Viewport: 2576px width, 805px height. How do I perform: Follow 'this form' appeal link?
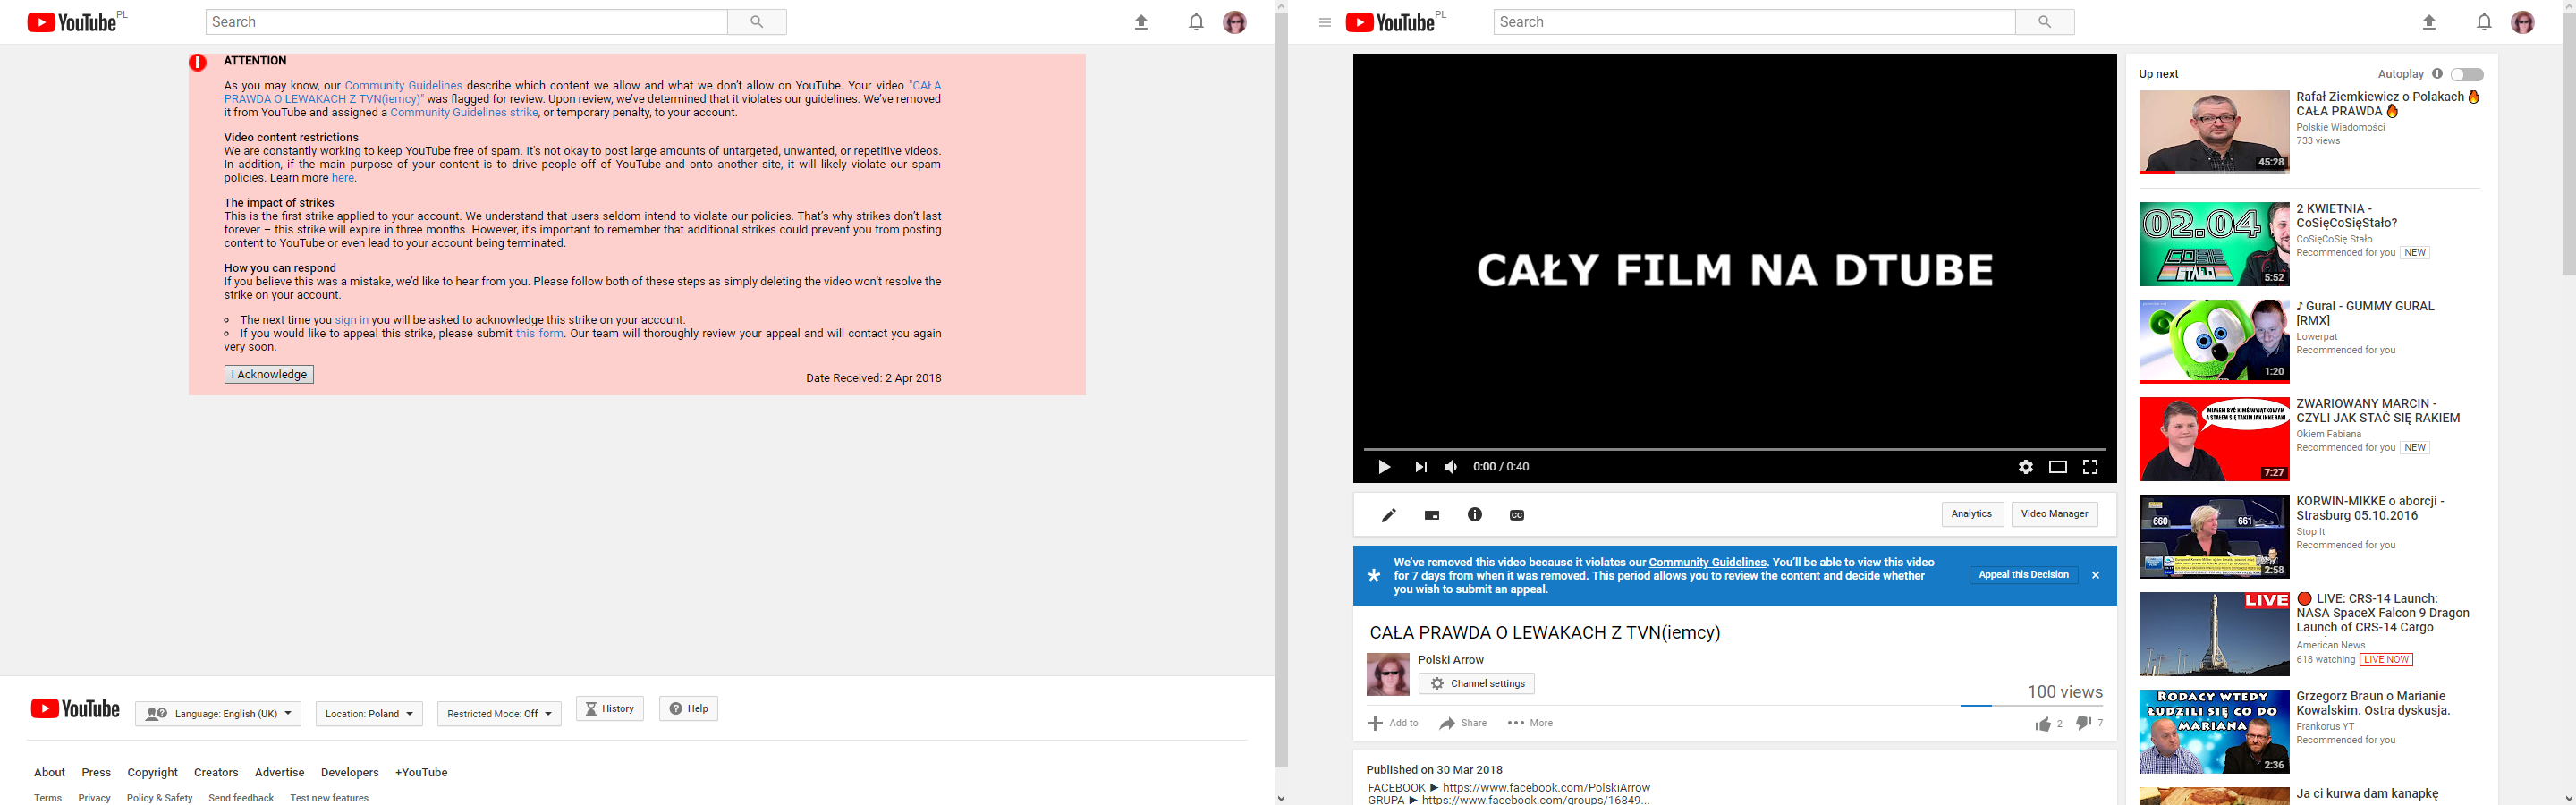point(539,334)
